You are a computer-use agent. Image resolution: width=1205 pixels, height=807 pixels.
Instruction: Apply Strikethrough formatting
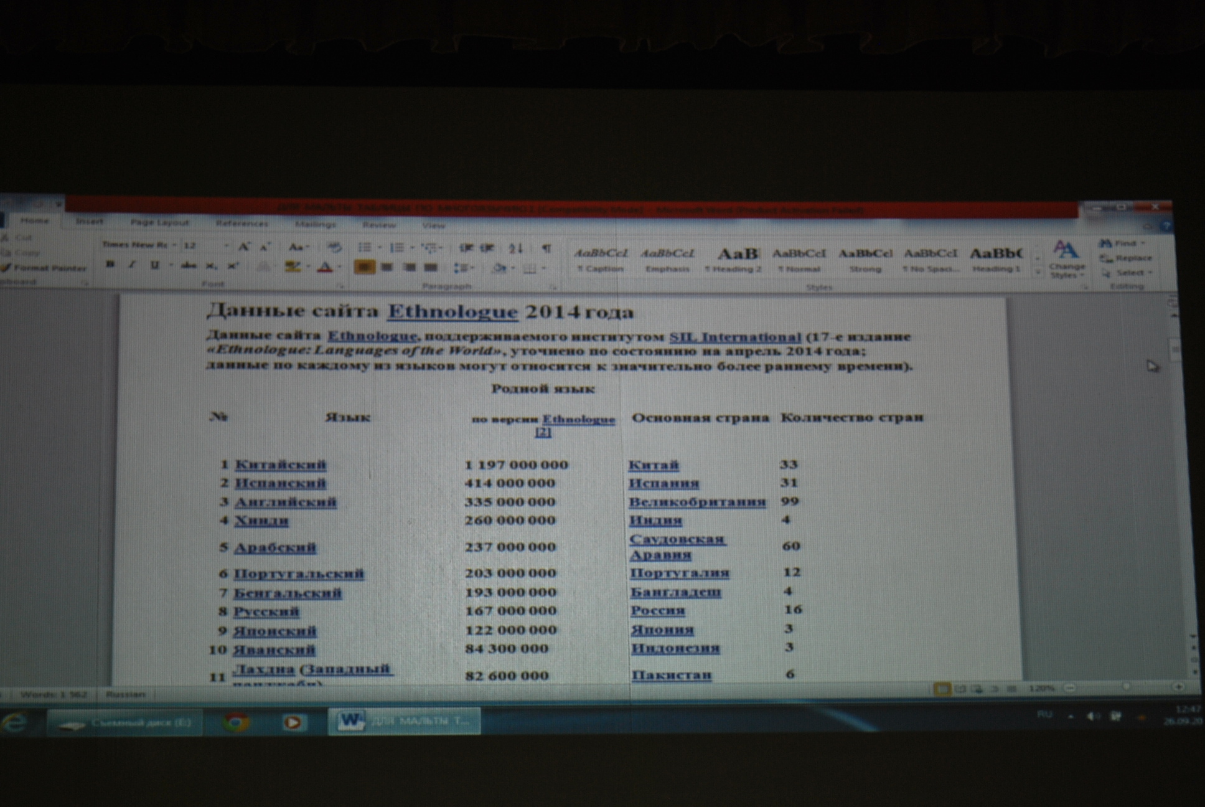tap(188, 266)
